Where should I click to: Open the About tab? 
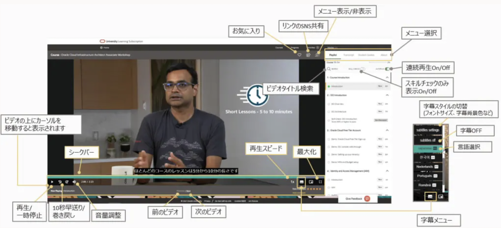point(384,55)
